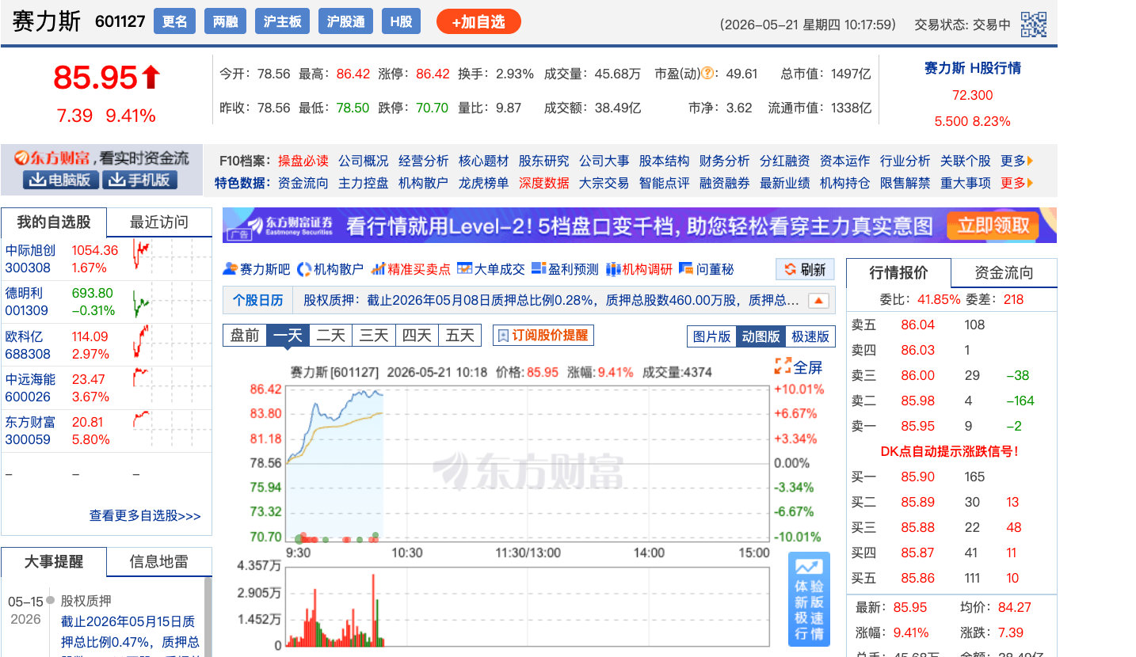This screenshot has height=657, width=1136.
Task: Select 一天 chart range
Action: (288, 335)
